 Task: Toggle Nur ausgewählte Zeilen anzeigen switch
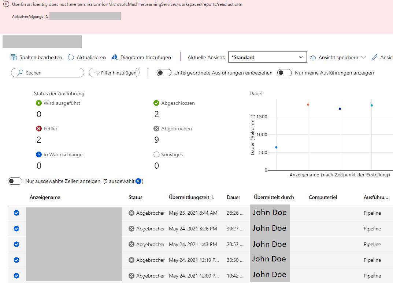coord(15,181)
